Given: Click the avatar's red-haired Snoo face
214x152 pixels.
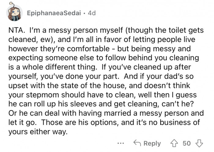Looking at the screenshot, I should 15,12.
